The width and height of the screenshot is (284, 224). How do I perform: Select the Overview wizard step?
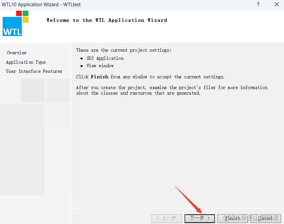[x=17, y=53]
